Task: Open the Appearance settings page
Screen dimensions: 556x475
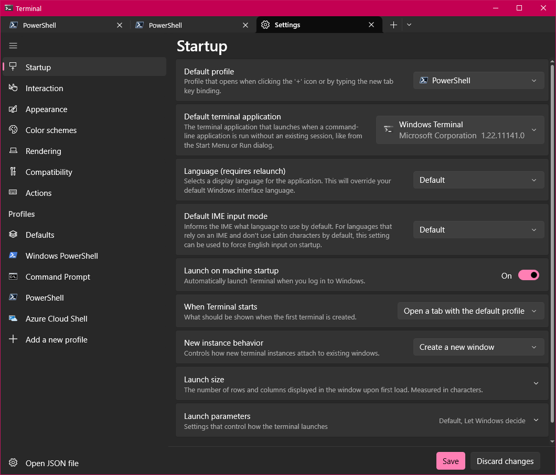Action: [84, 109]
